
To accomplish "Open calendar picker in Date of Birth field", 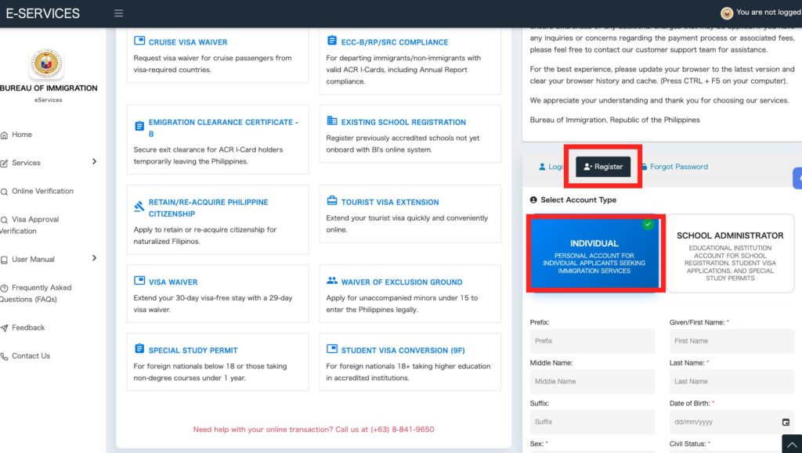I will click(786, 422).
